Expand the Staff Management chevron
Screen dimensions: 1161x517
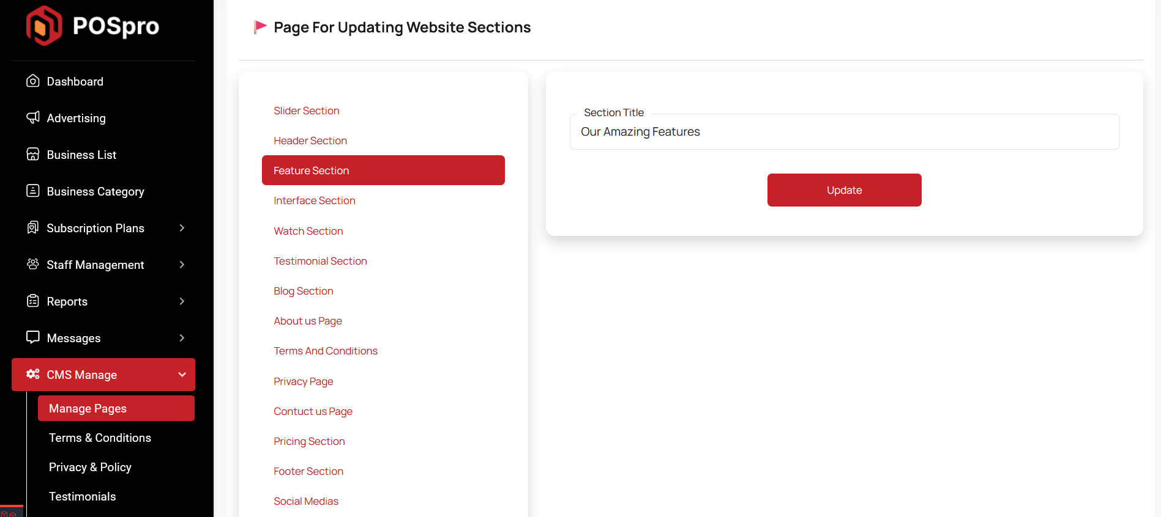(182, 265)
